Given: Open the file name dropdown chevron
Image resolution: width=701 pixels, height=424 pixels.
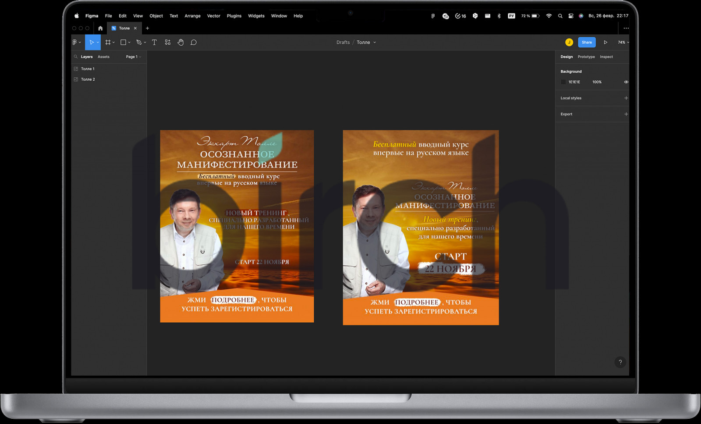Looking at the screenshot, I should [x=375, y=43].
